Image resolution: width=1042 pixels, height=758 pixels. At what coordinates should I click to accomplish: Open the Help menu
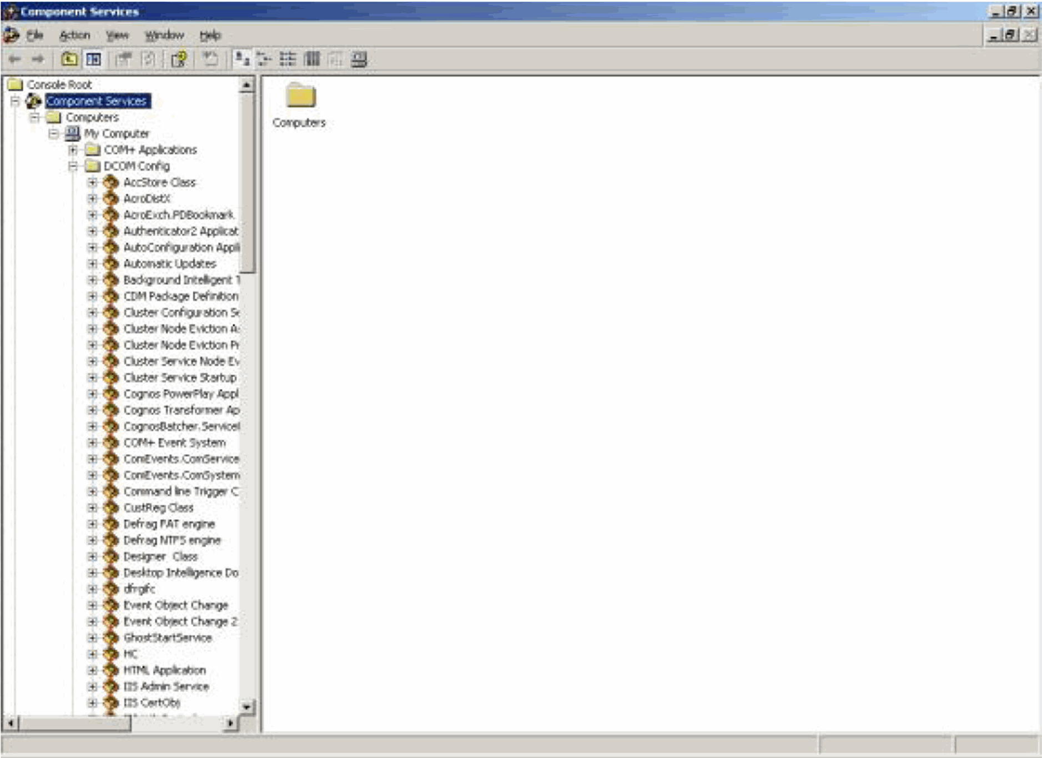tap(210, 36)
